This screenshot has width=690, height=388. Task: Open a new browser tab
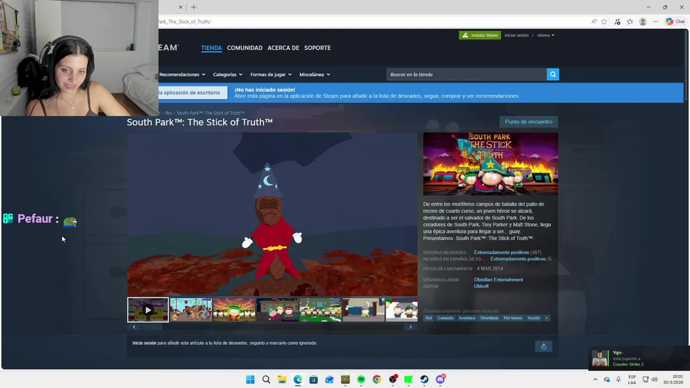[x=194, y=7]
